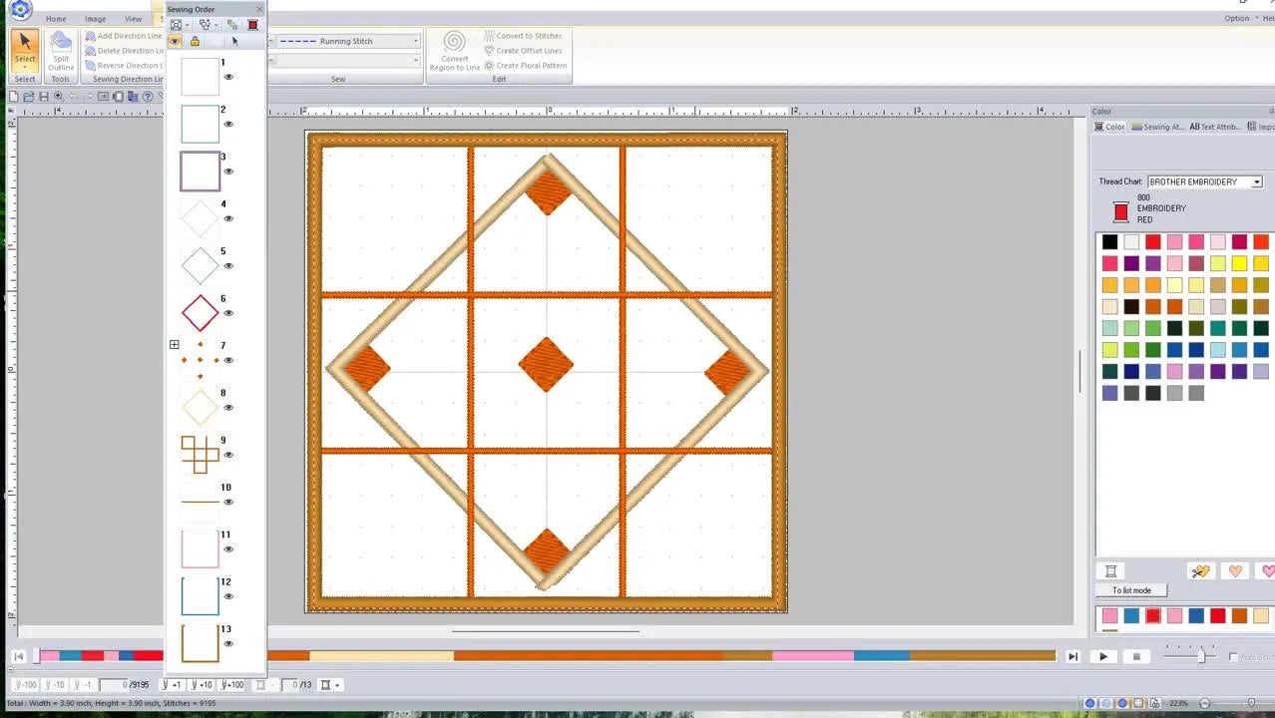Toggle visibility of sewing order item 6
This screenshot has height=718, width=1275.
pos(228,313)
